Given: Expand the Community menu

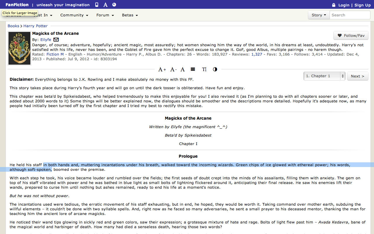Looking at the screenshot, I should click(x=74, y=15).
